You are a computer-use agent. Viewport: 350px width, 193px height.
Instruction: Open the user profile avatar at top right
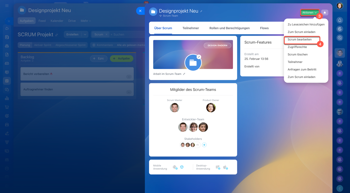coord(340,6)
